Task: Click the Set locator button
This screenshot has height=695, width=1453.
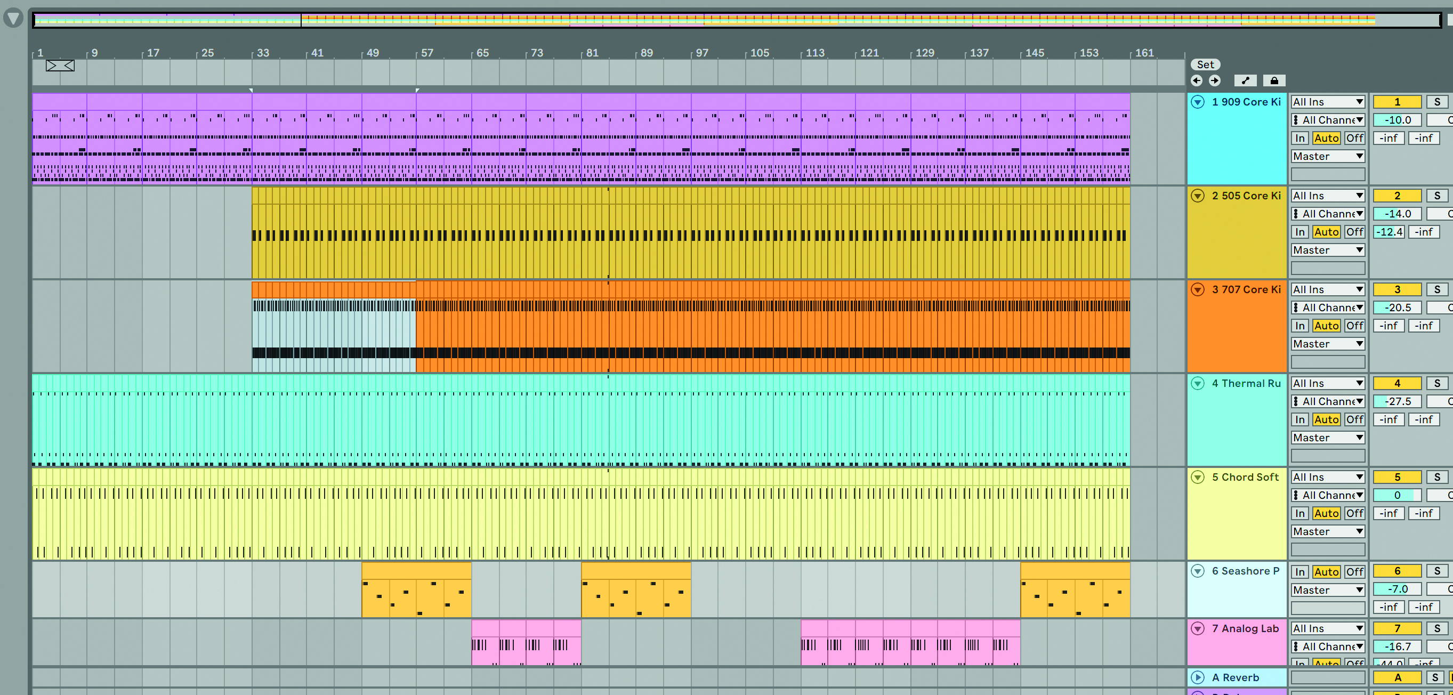Action: pos(1205,64)
